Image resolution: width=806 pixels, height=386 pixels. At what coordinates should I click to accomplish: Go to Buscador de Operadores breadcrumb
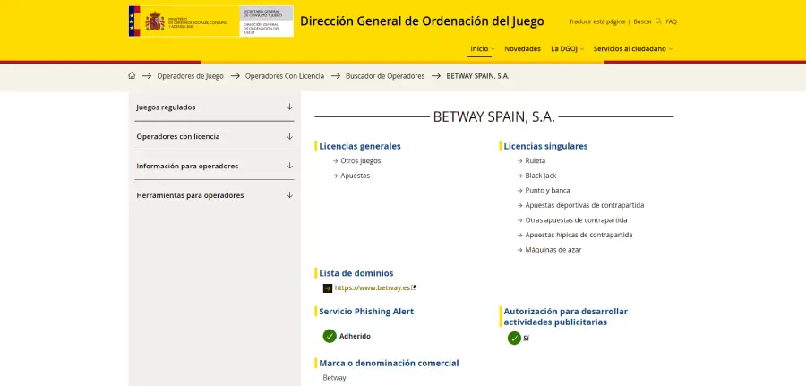pyautogui.click(x=385, y=76)
